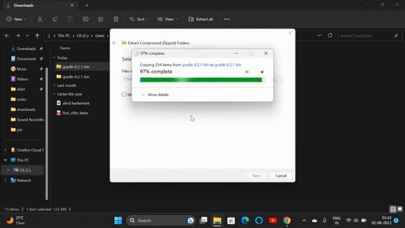Image resolution: width=405 pixels, height=228 pixels.
Task: Expand OS (C:) tree node
Action: point(8,170)
